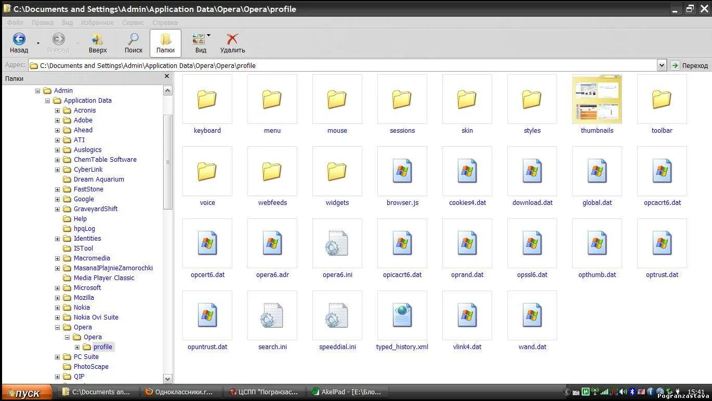Select the keyboard folder icon

(x=207, y=99)
